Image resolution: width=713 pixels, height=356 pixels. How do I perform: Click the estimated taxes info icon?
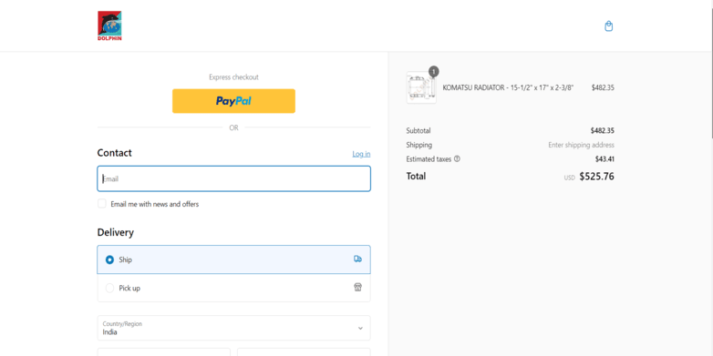pyautogui.click(x=457, y=159)
